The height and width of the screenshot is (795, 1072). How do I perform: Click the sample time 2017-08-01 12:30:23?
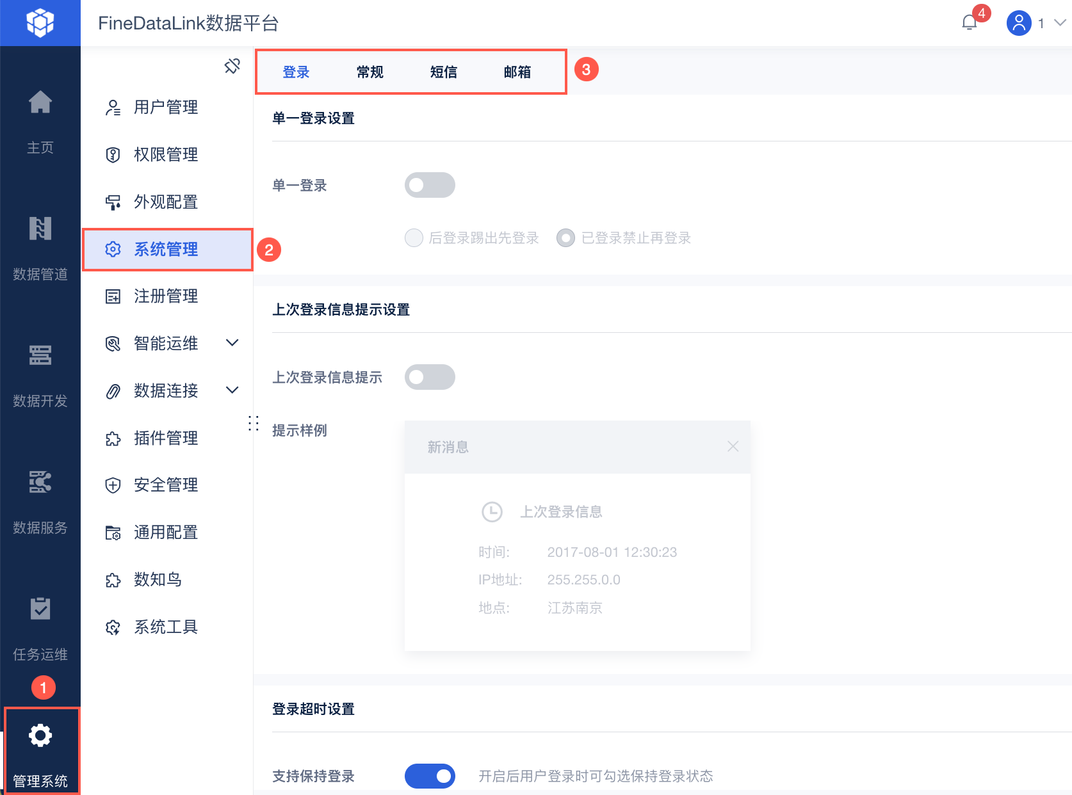pyautogui.click(x=612, y=552)
